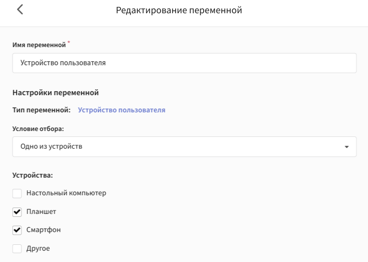368x262 pixels.
Task: Open the Одно из устройств condition dropdown
Action: coord(184,147)
